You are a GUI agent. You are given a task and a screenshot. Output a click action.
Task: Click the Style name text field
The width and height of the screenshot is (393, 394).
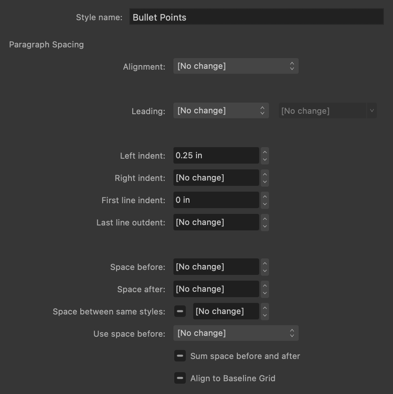tap(256, 17)
